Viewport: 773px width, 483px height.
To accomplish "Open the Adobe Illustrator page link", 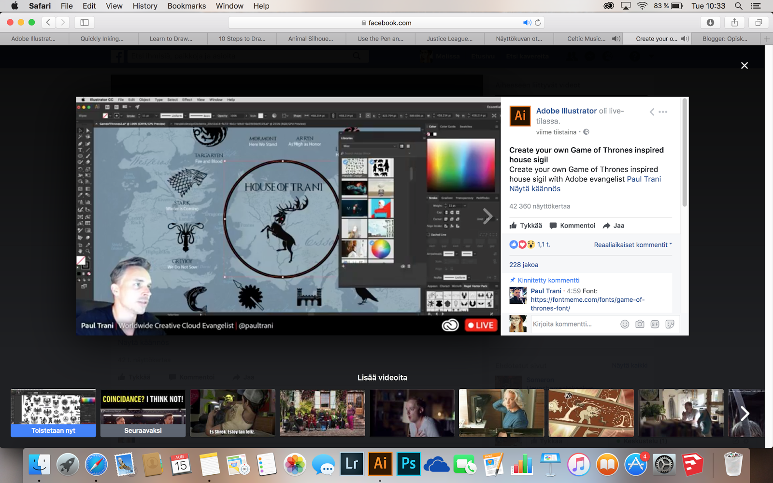I will pos(566,111).
